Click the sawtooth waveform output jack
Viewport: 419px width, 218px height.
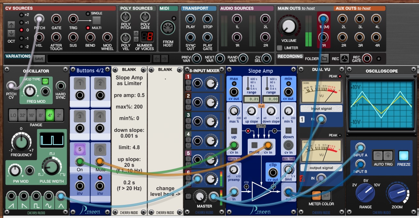pos(12,196)
